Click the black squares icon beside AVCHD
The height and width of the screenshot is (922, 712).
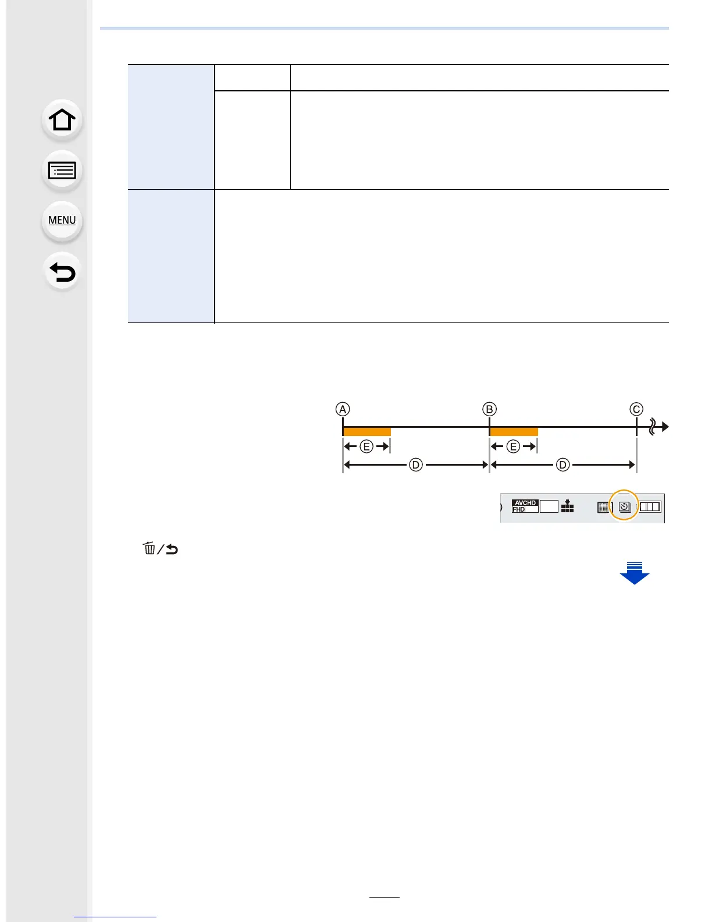click(x=567, y=506)
